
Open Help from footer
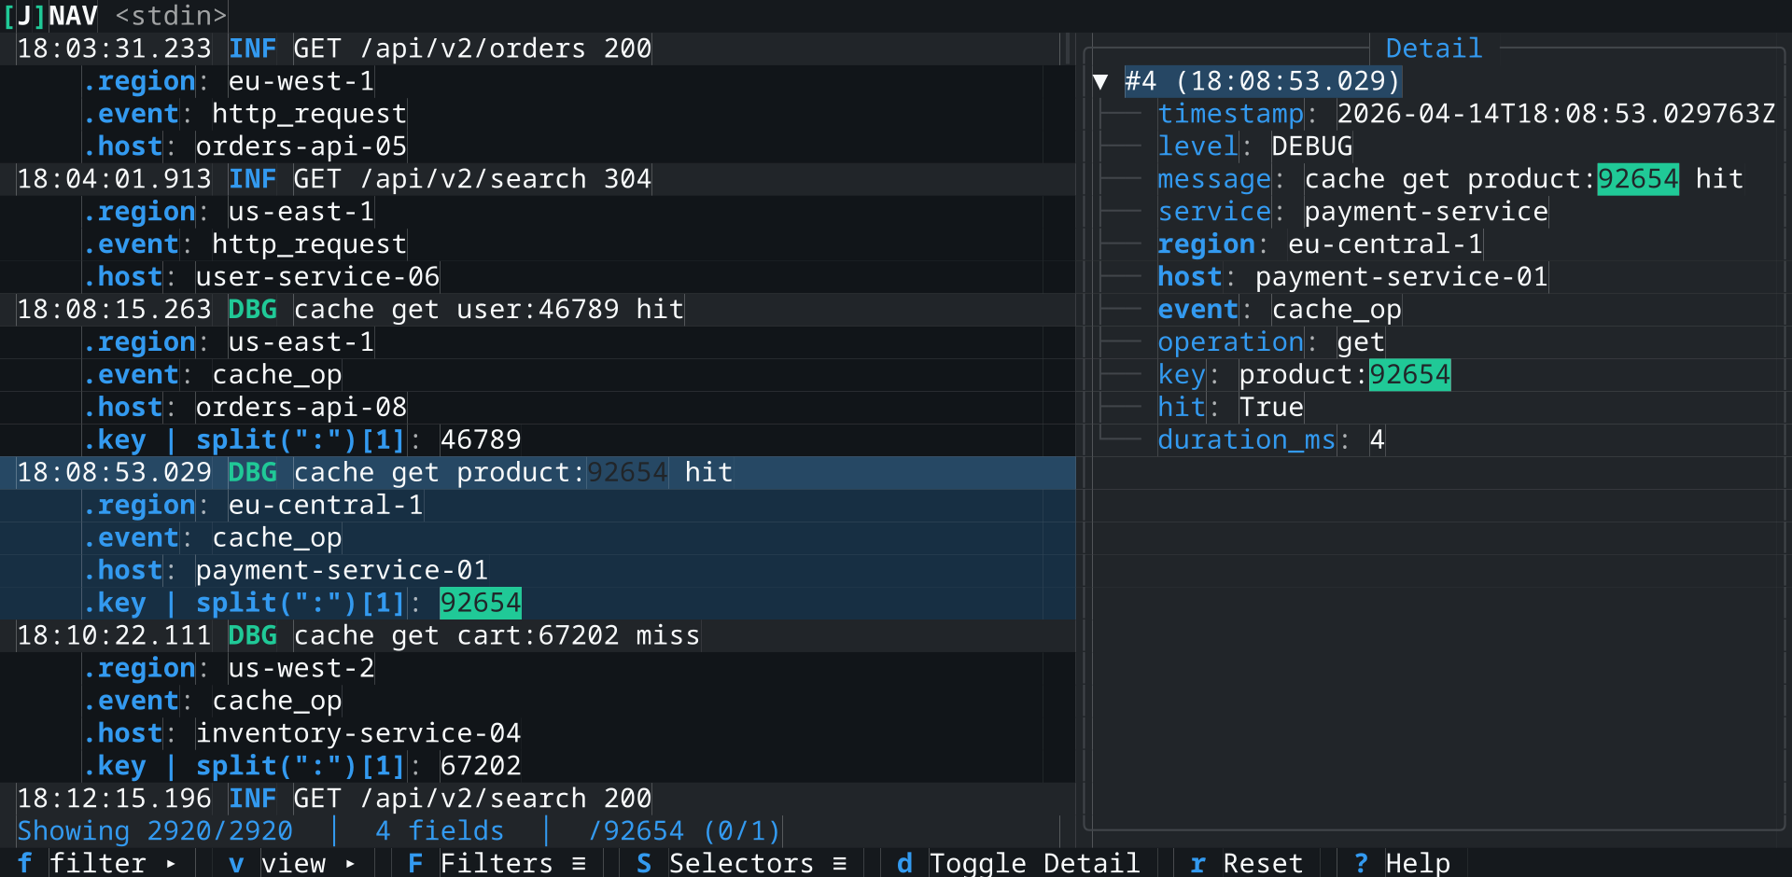(1401, 863)
